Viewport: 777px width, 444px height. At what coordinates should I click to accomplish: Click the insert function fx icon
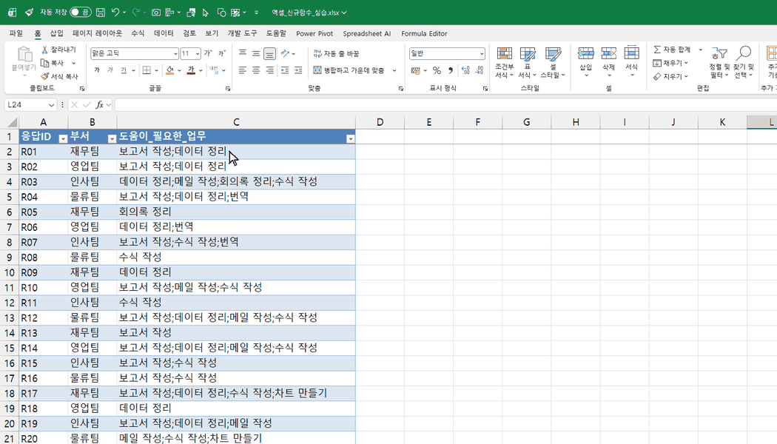tap(100, 104)
